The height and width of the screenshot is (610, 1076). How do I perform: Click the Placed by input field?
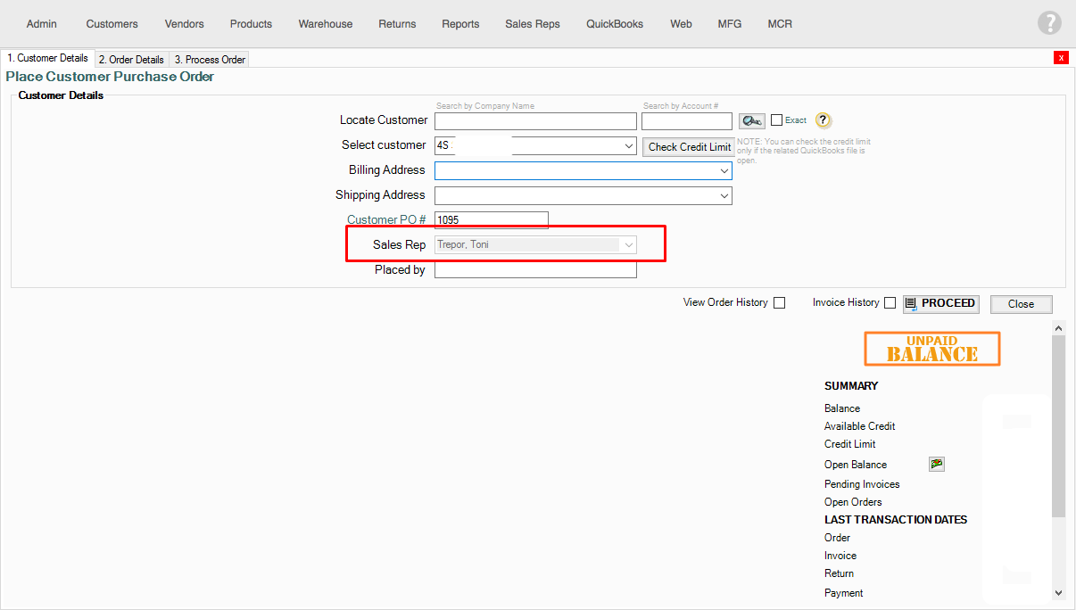[x=535, y=270]
